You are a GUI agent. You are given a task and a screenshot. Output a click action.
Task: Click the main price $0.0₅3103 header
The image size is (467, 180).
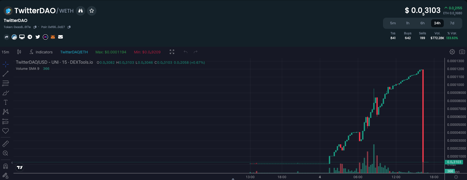coord(423,11)
